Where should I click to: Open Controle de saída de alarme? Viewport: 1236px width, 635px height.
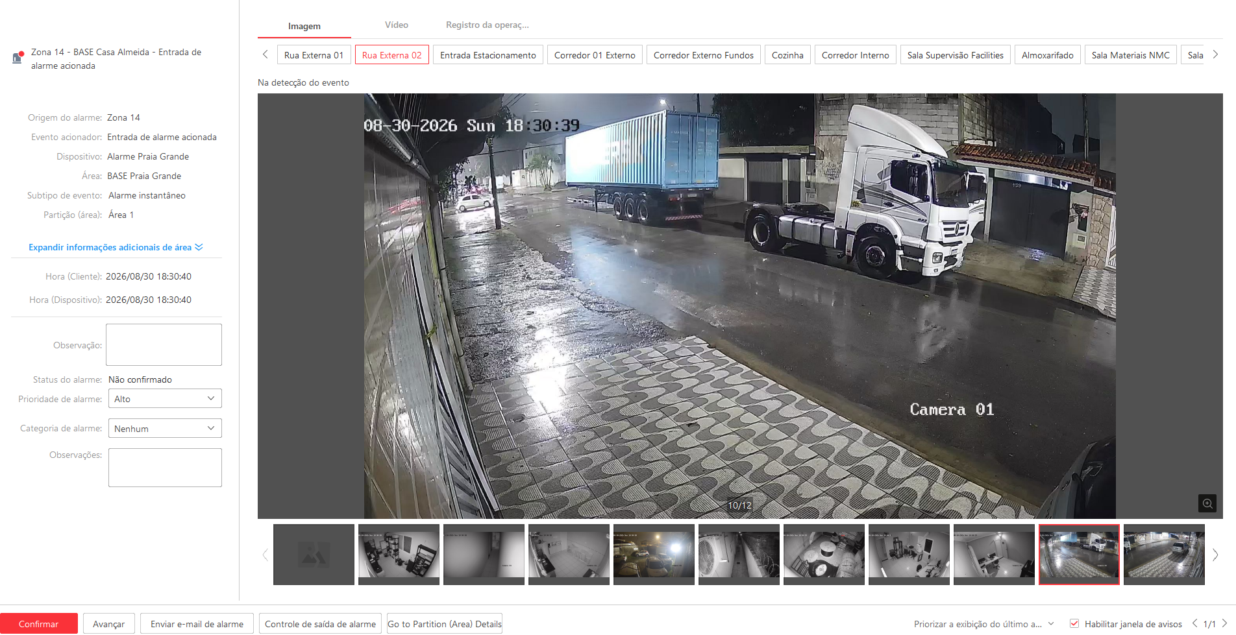coord(321,624)
